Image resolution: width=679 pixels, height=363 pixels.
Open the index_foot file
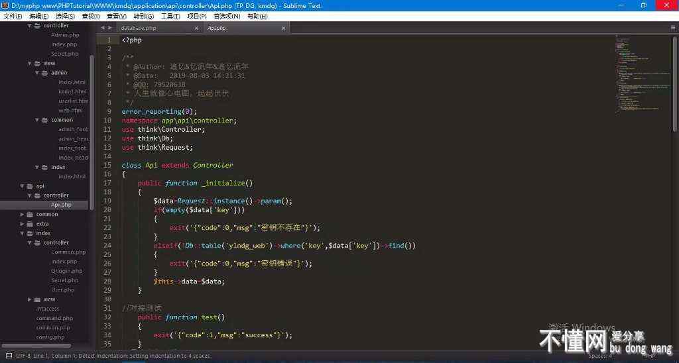(72, 148)
